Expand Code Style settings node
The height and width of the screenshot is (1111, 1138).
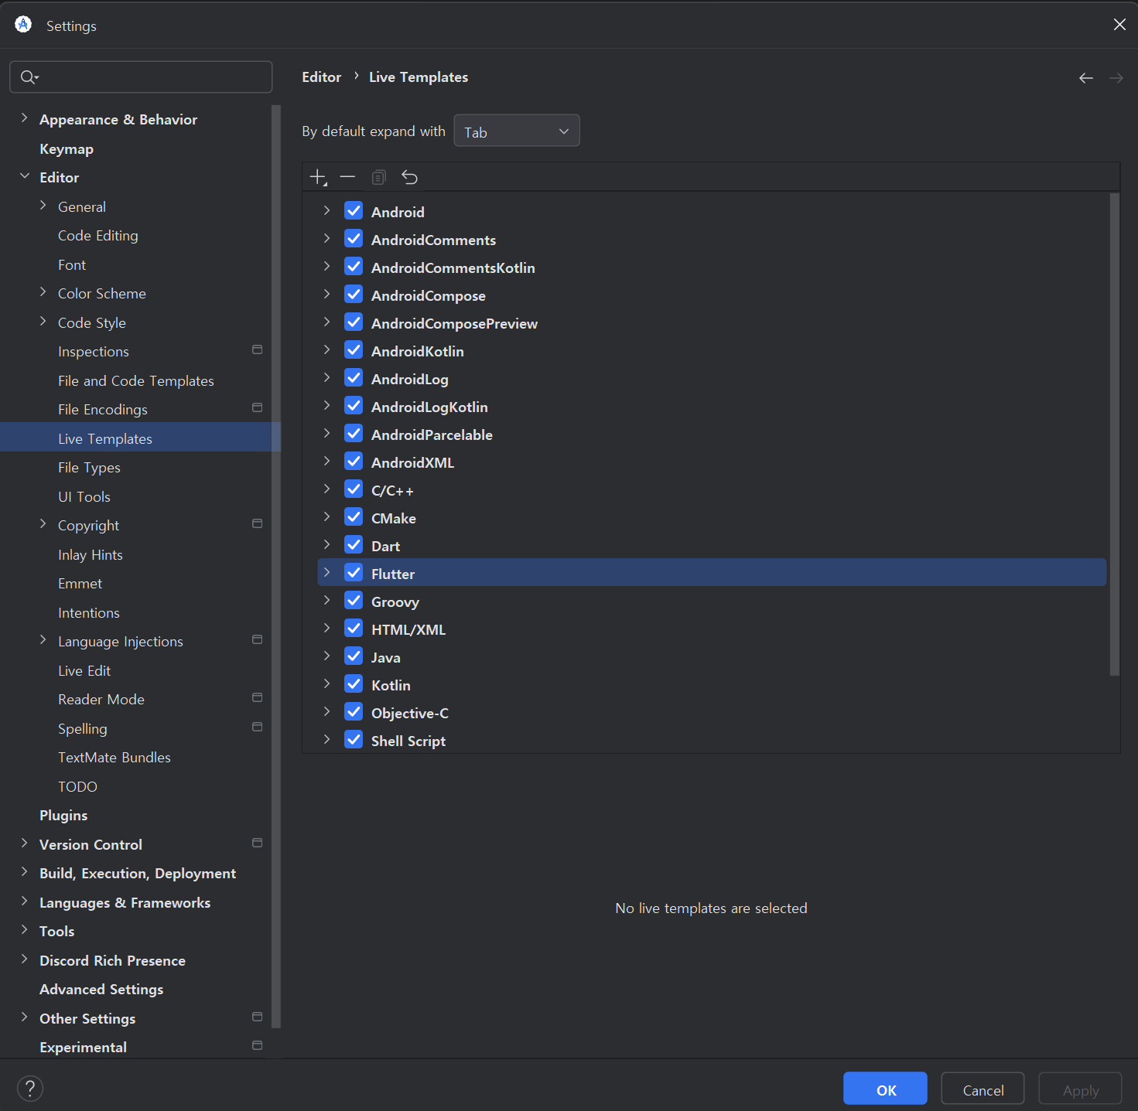point(43,322)
